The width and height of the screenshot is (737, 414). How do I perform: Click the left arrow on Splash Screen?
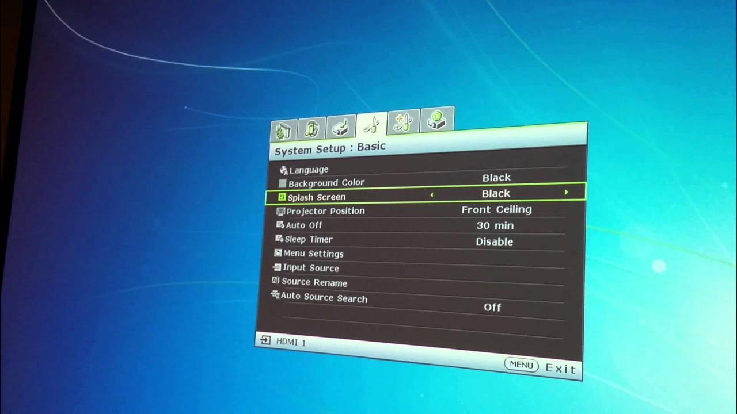click(x=432, y=195)
